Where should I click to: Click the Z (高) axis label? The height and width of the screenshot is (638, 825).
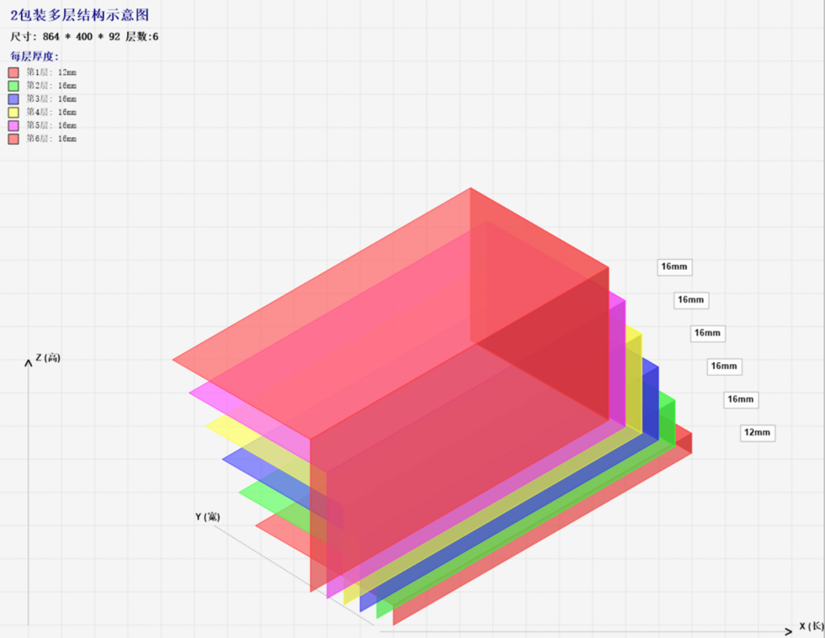(47, 358)
